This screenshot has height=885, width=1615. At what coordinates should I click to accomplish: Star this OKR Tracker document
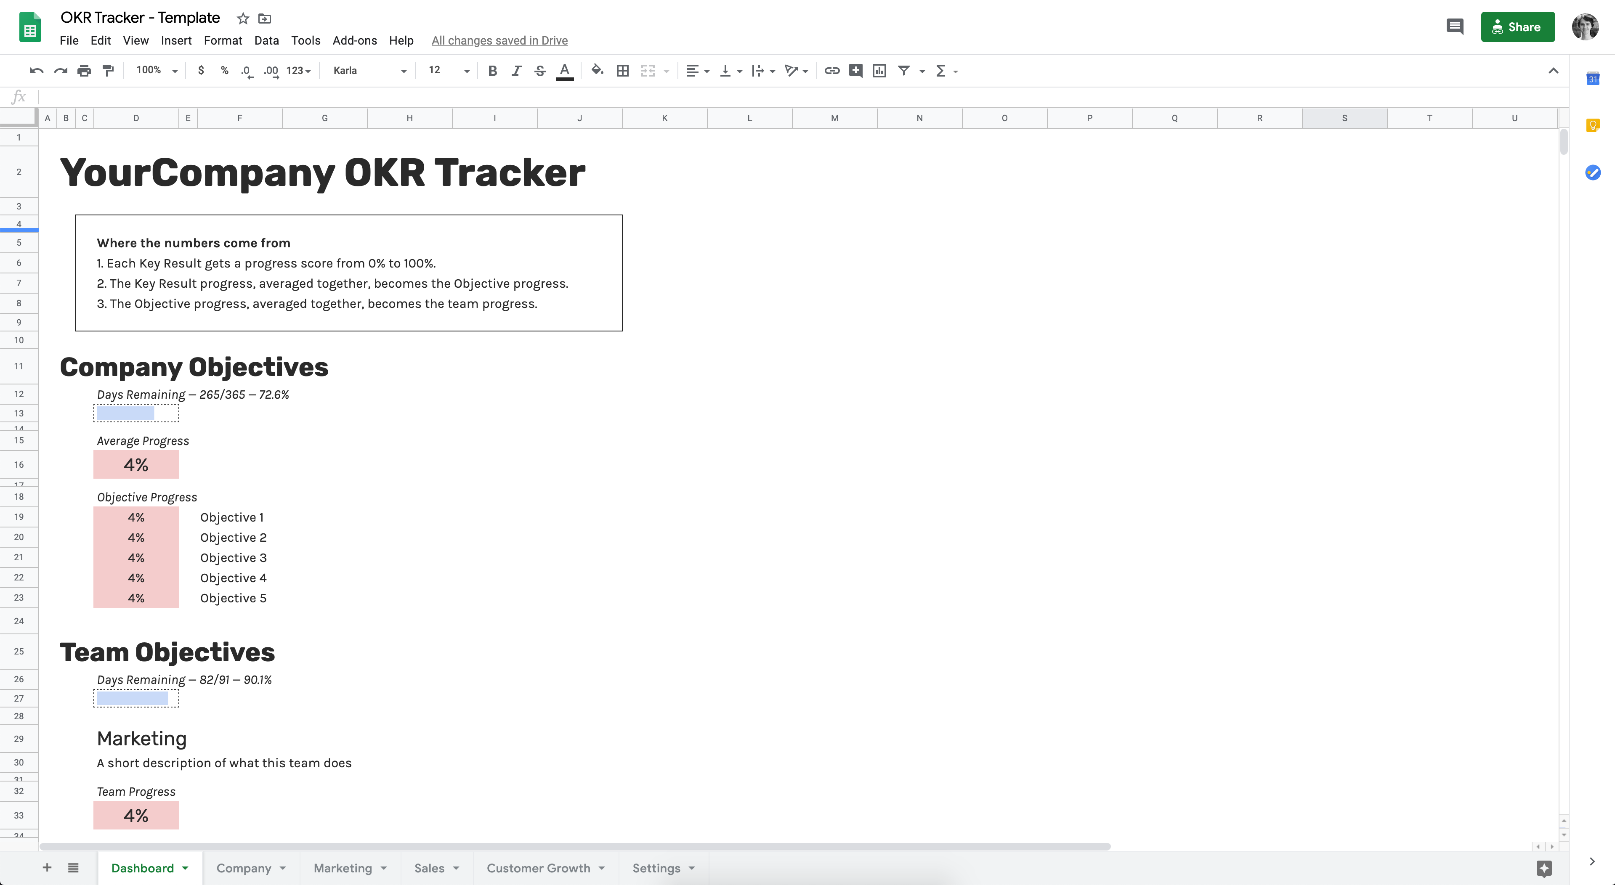pos(243,18)
